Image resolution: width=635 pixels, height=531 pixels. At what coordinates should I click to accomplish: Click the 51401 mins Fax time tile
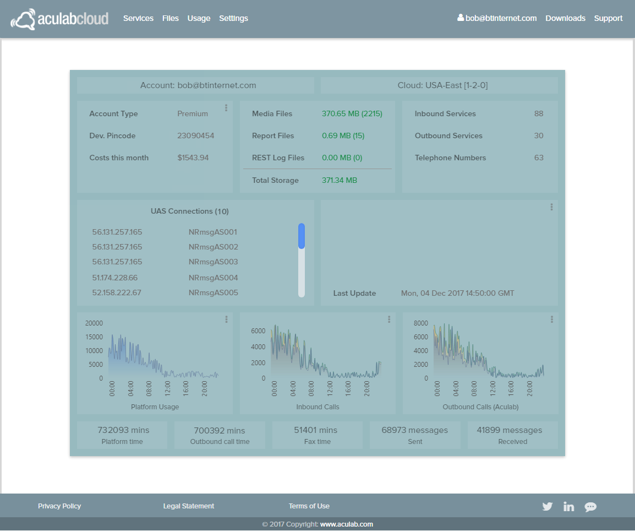coord(317,435)
